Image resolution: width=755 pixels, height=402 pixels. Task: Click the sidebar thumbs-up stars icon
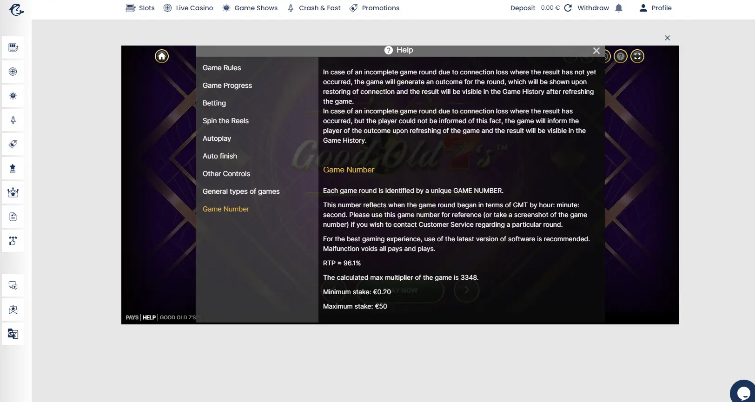tap(13, 241)
